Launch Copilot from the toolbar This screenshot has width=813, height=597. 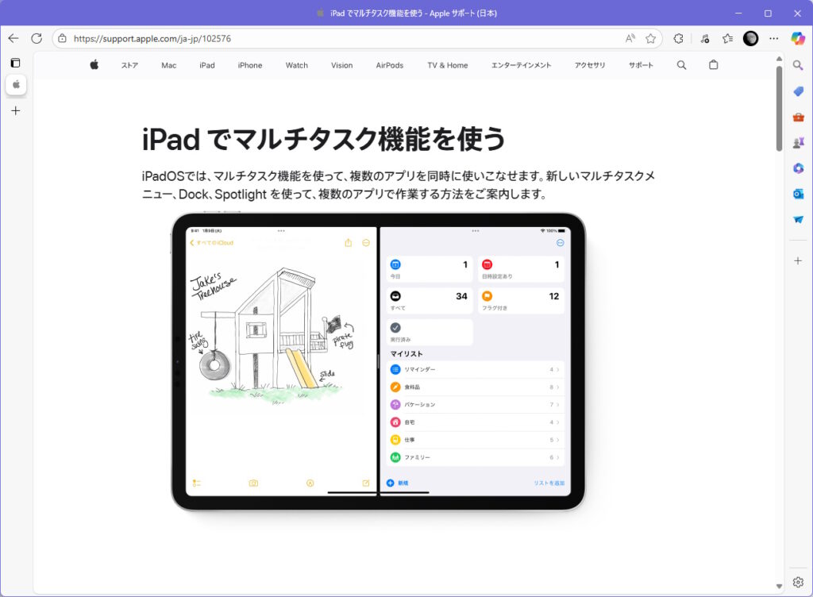point(798,38)
